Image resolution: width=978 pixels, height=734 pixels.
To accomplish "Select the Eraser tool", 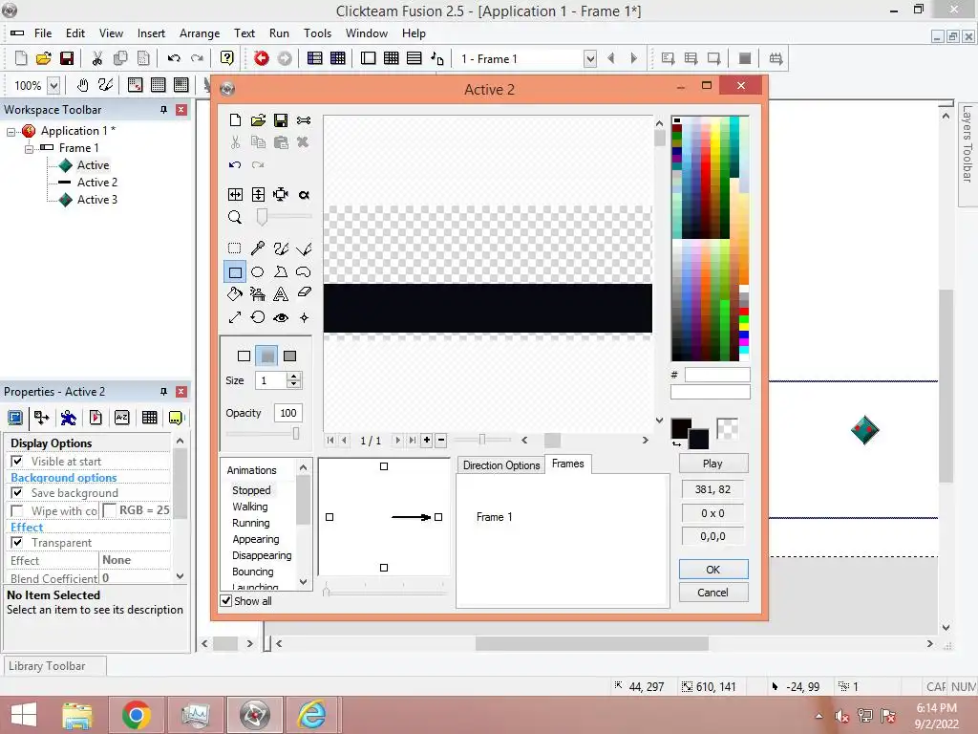I will (x=304, y=292).
